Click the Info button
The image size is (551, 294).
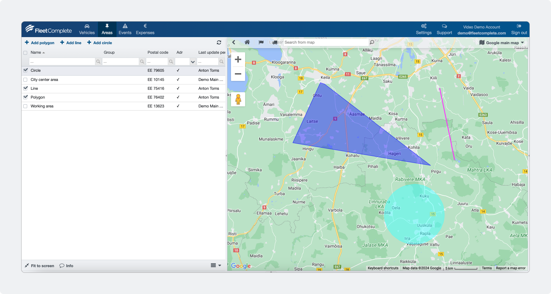66,266
